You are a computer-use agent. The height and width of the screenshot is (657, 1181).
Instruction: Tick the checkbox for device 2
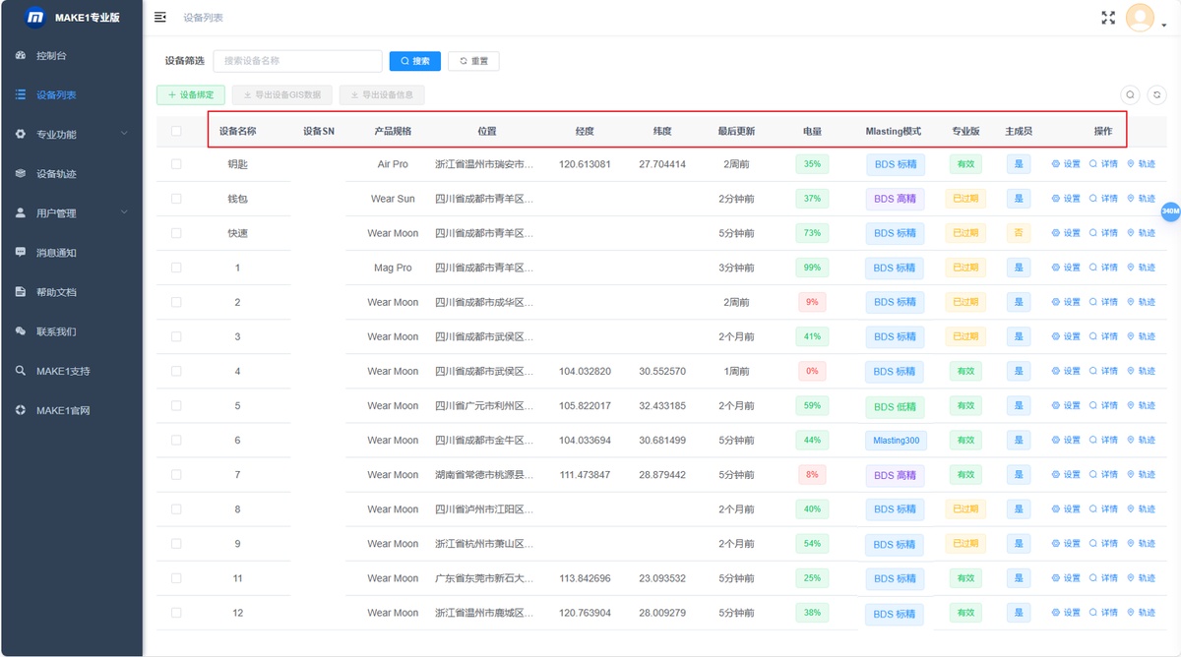(x=176, y=302)
